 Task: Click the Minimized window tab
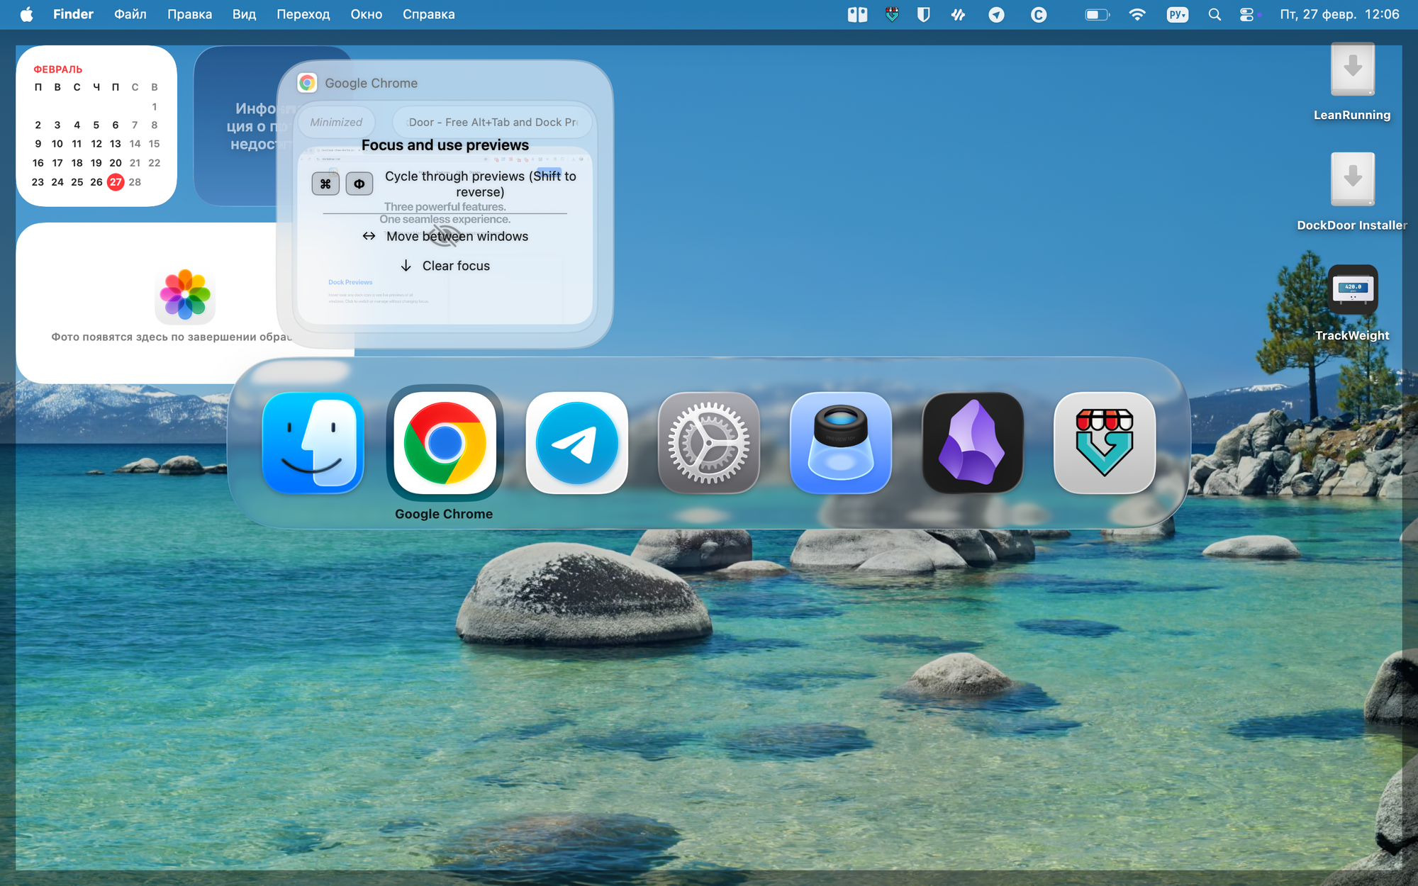tap(336, 122)
